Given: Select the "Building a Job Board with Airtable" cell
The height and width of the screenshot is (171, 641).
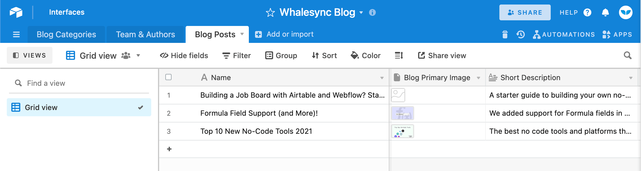Looking at the screenshot, I should pyautogui.click(x=292, y=95).
